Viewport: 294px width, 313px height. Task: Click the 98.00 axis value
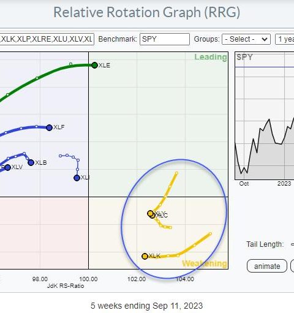tap(40, 279)
